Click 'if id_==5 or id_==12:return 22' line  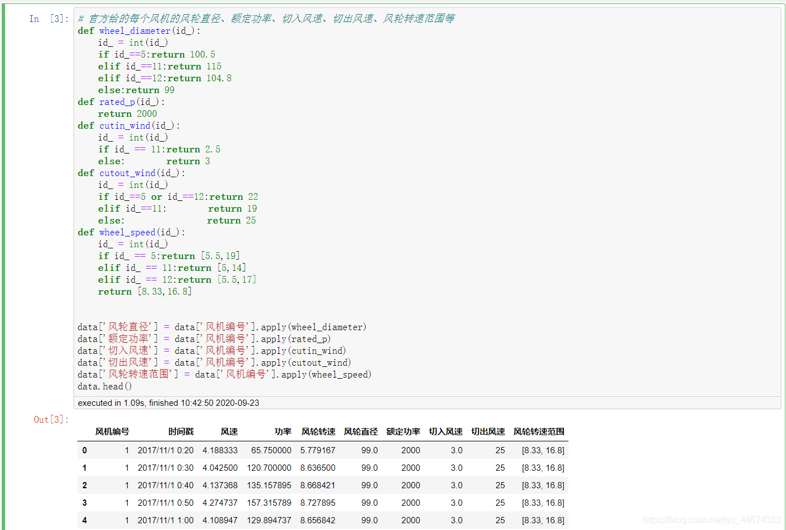coord(178,196)
